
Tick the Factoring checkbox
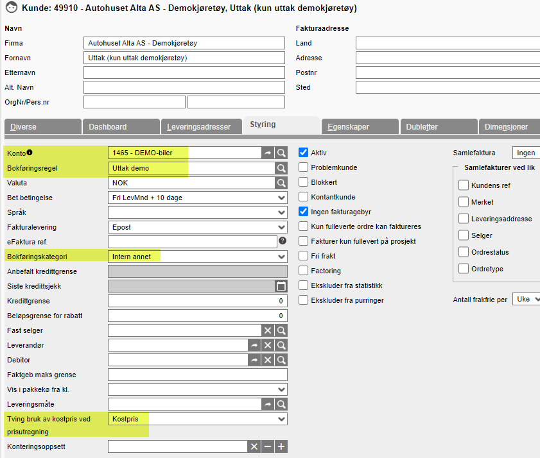[303, 271]
